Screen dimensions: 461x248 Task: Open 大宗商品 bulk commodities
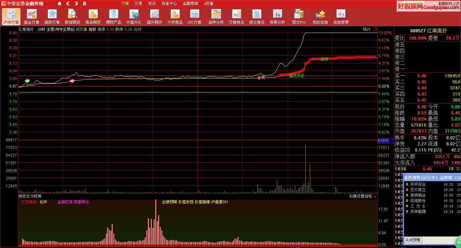pyautogui.click(x=175, y=17)
